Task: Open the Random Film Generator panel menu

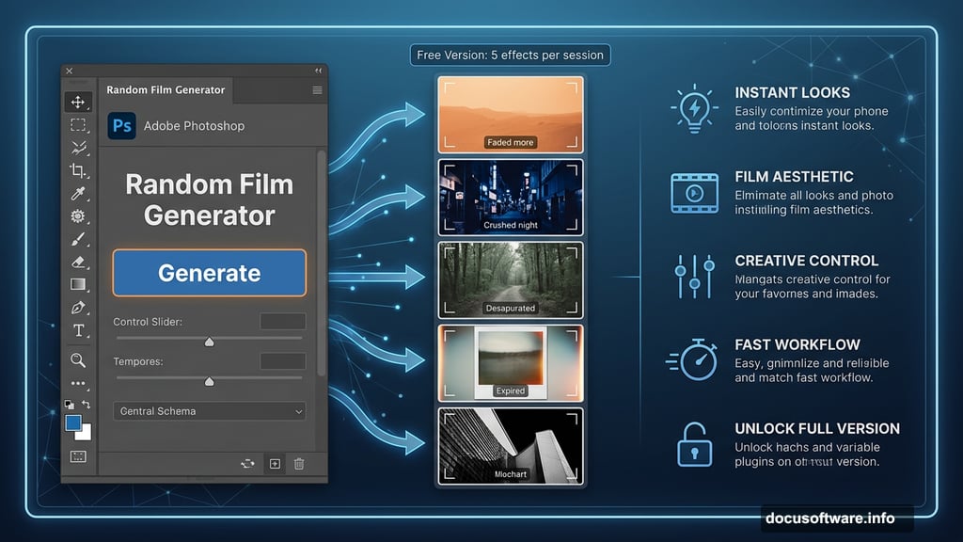Action: click(x=317, y=90)
